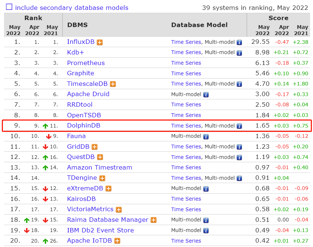Click 'Time Series' link in DolphinDB row
This screenshot has height=247, width=313.
pyautogui.click(x=186, y=126)
